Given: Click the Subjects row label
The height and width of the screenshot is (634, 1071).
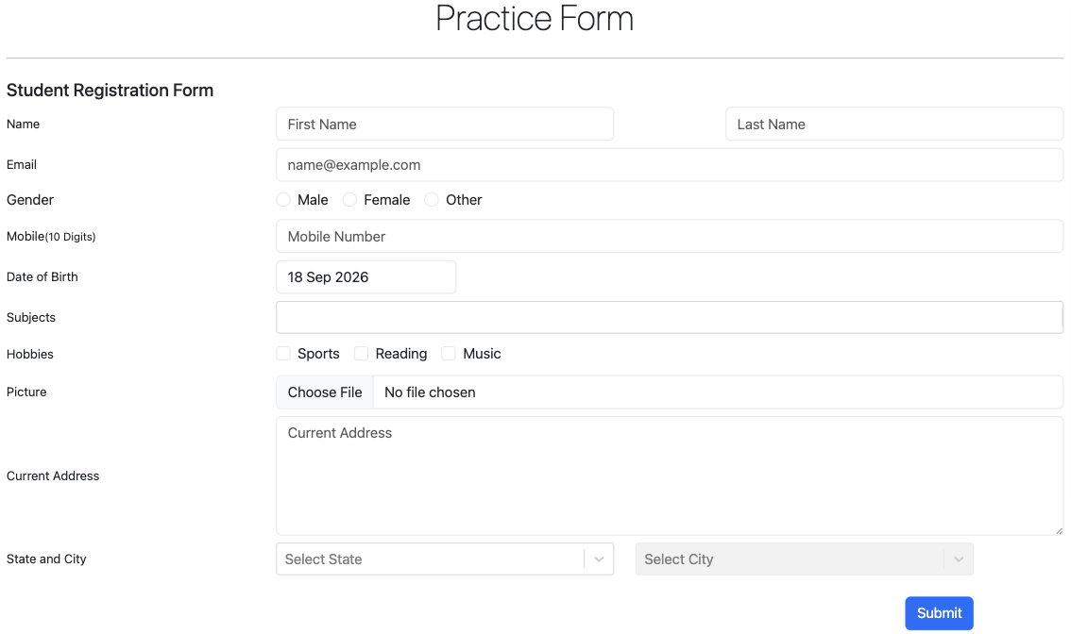Looking at the screenshot, I should coord(31,317).
